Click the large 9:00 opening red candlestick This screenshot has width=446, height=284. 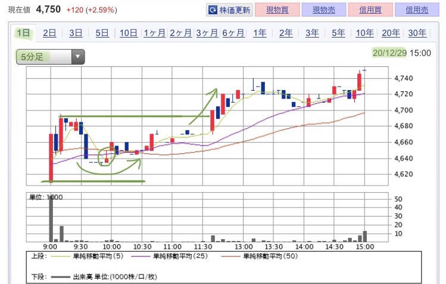pyautogui.click(x=51, y=158)
